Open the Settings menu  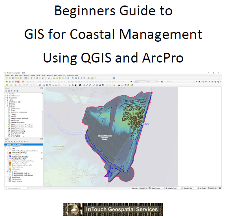tap(26, 75)
